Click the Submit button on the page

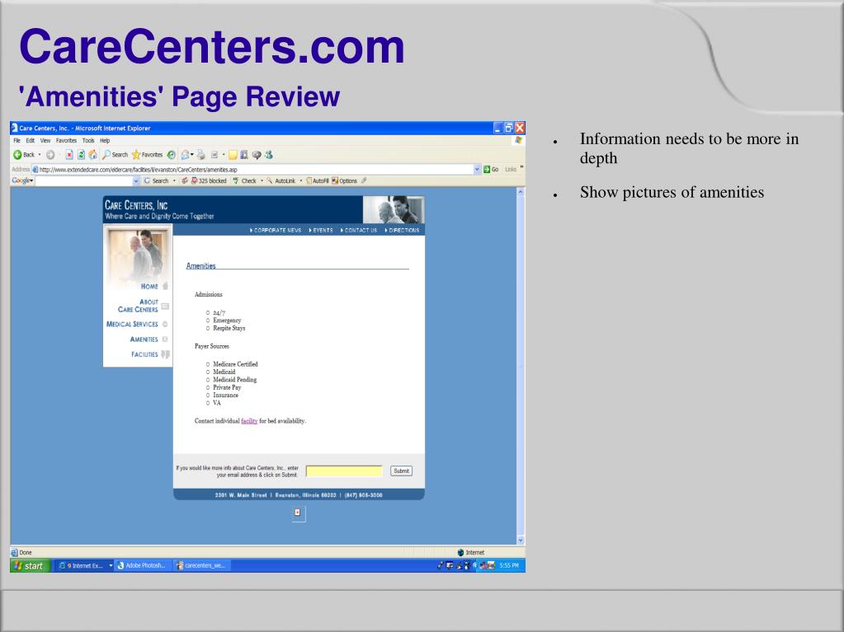click(x=401, y=470)
